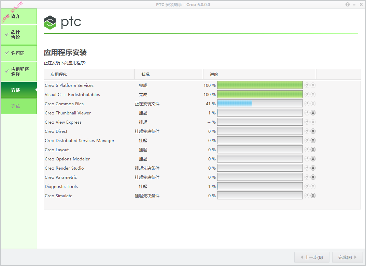Click the cancel icon for Diagnostic Tools

tap(313, 186)
